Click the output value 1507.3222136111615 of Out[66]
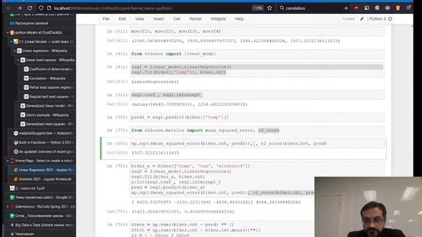This screenshot has height=237, width=422. 156,153
